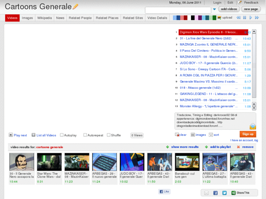Click add to playlist plus icon

coord(206,147)
